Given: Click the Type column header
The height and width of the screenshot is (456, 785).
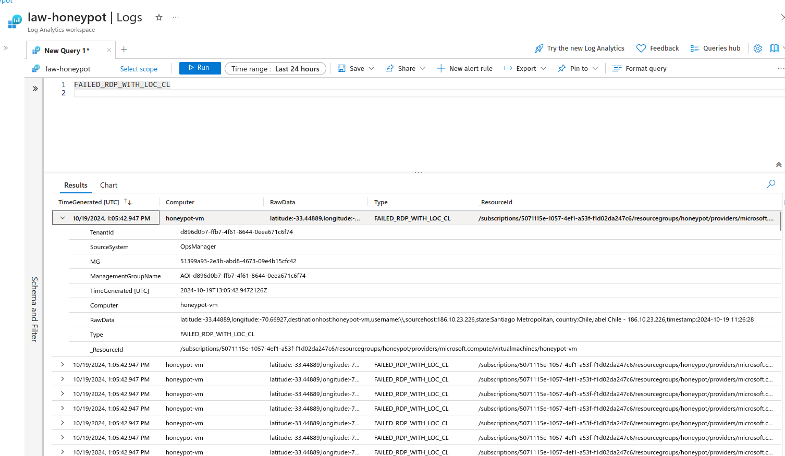Looking at the screenshot, I should pyautogui.click(x=381, y=202).
